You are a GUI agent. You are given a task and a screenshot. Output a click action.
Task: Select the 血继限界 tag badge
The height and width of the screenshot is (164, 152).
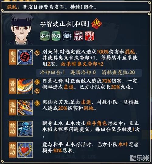(78, 36)
